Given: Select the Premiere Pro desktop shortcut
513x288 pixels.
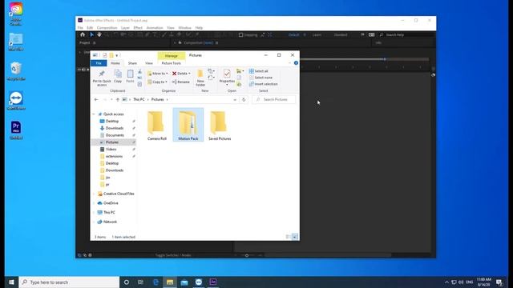Looking at the screenshot, I should (16, 130).
